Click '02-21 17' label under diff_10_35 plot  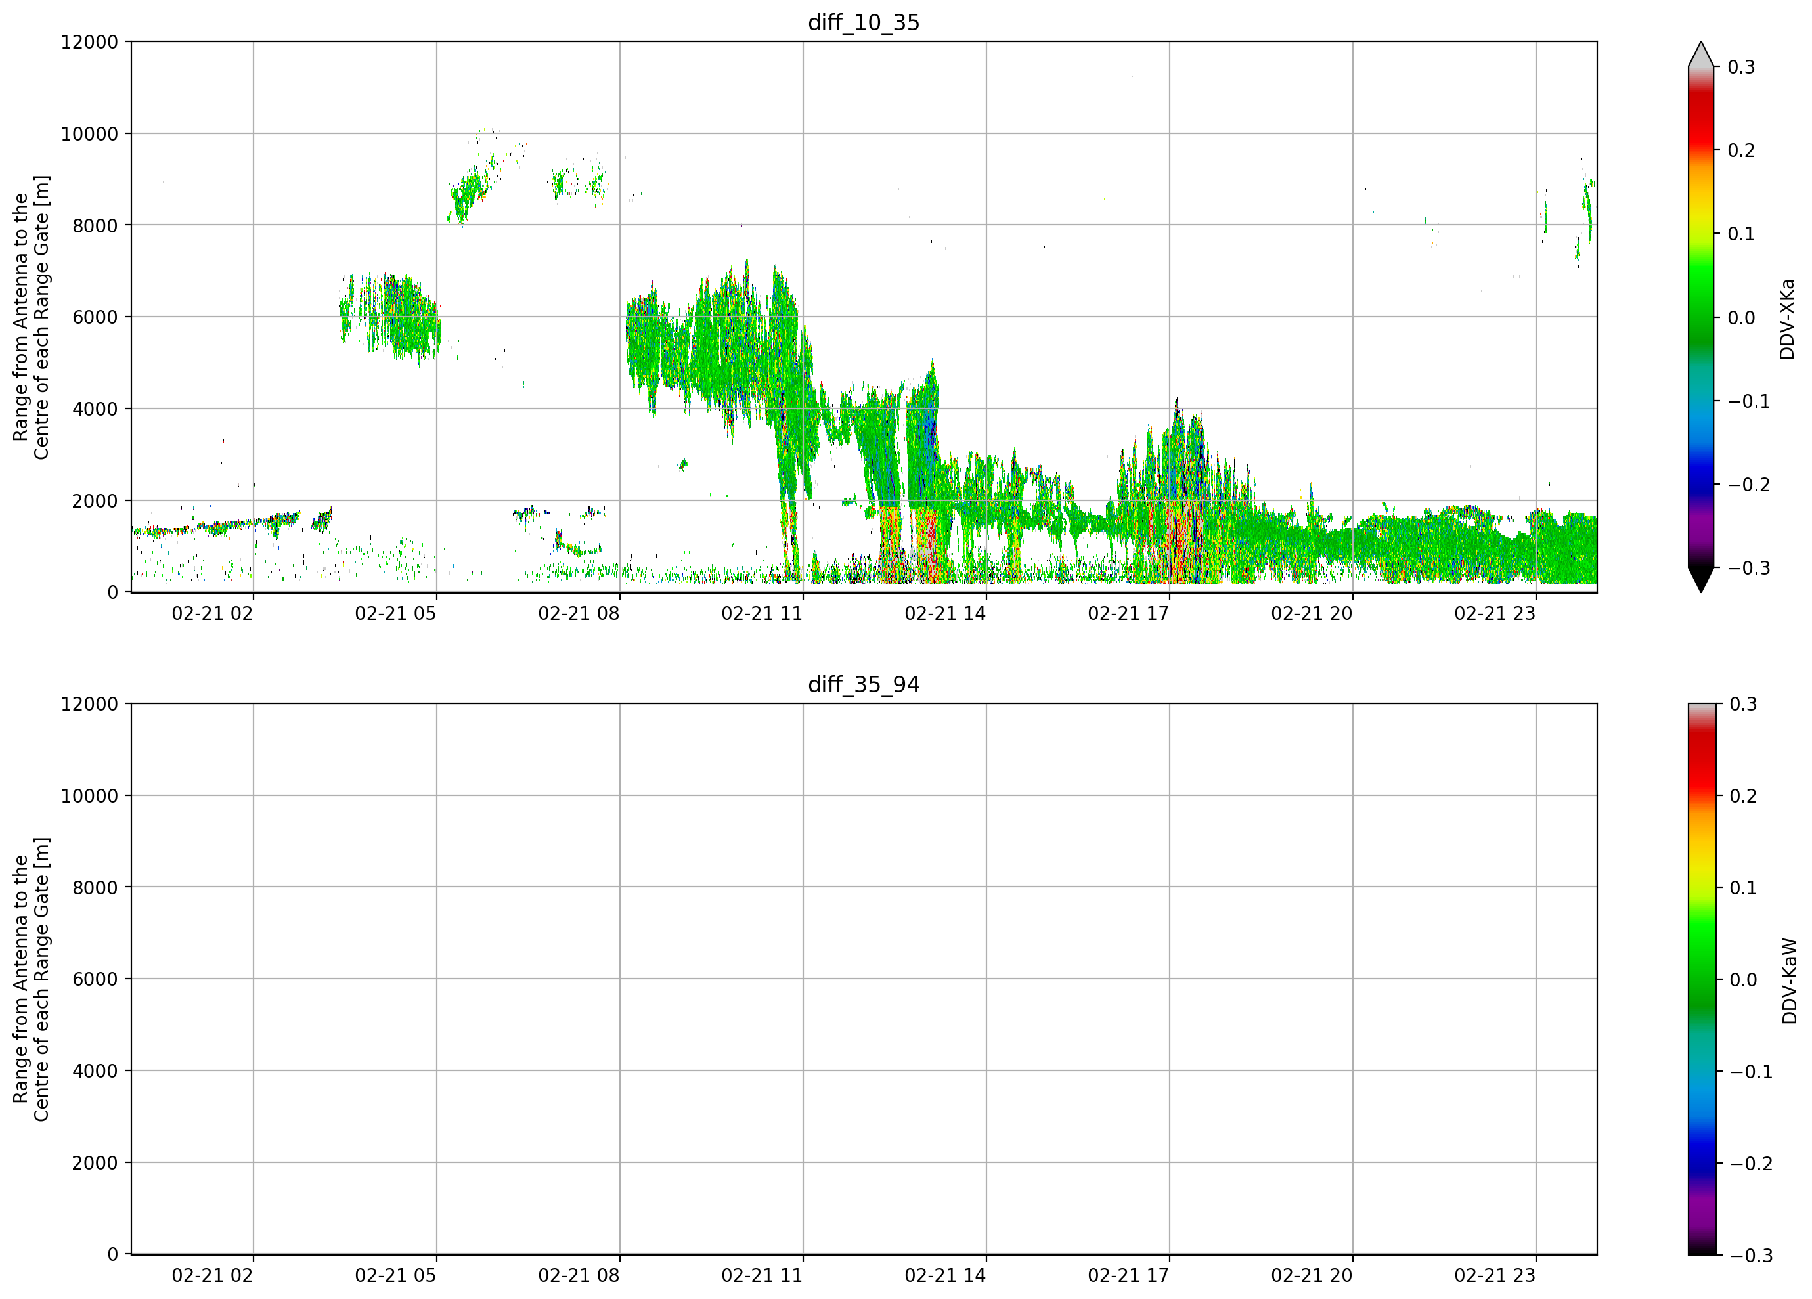click(1128, 613)
